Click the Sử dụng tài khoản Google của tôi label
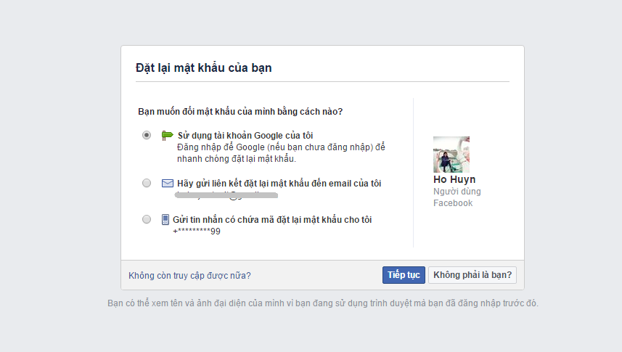This screenshot has width=622, height=352. (245, 136)
